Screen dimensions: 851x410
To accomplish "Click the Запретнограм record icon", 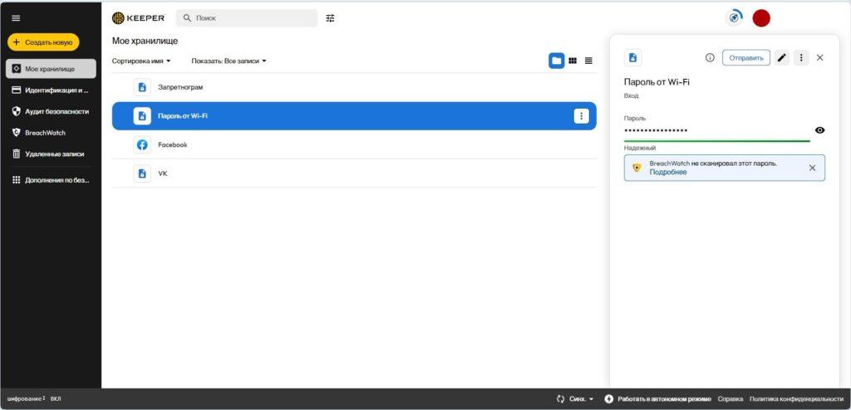I will 142,87.
